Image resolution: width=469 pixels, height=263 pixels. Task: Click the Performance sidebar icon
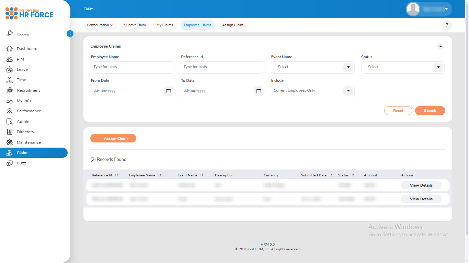click(10, 111)
